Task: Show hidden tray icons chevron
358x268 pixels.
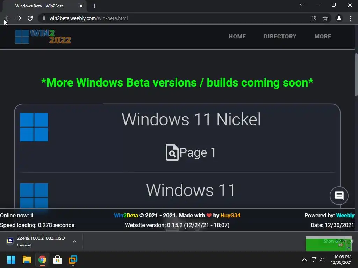Action: pyautogui.click(x=305, y=260)
